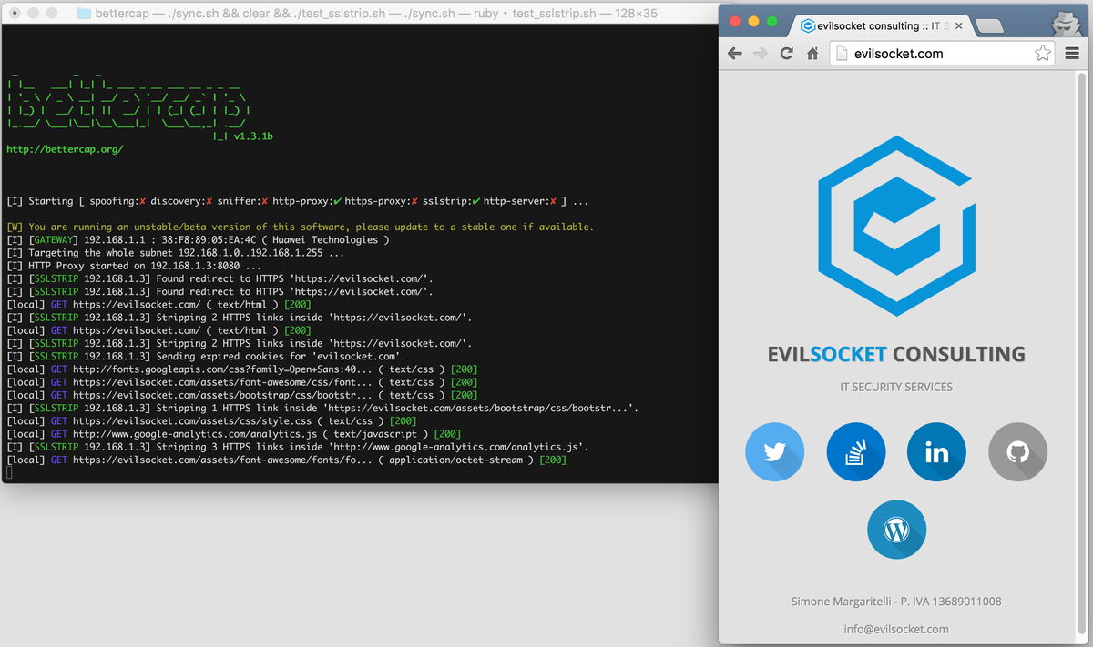
Task: Click the folder icon in terminal title
Action: (x=85, y=13)
